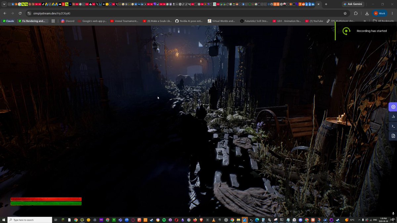Open the (1) YouTube bookmark
The image size is (397, 223).
[314, 21]
